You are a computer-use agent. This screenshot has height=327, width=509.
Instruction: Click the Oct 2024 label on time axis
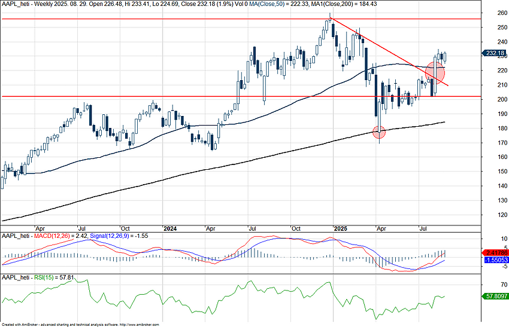pos(296,229)
